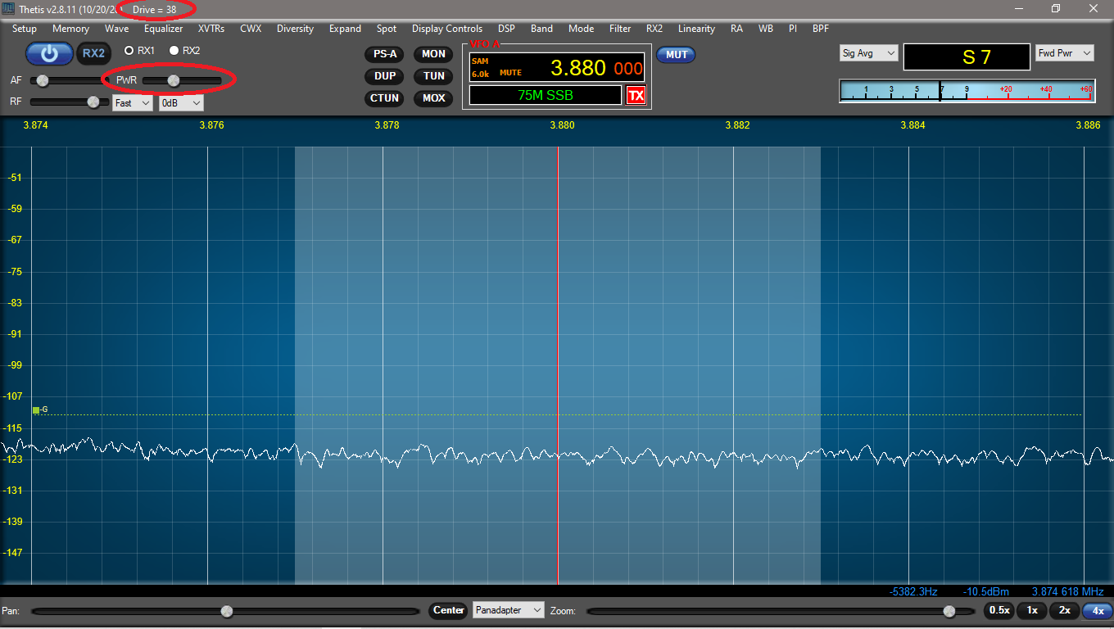Open the Panadapter display mode dropdown
Viewport: 1114px width, 629px height.
tap(508, 610)
